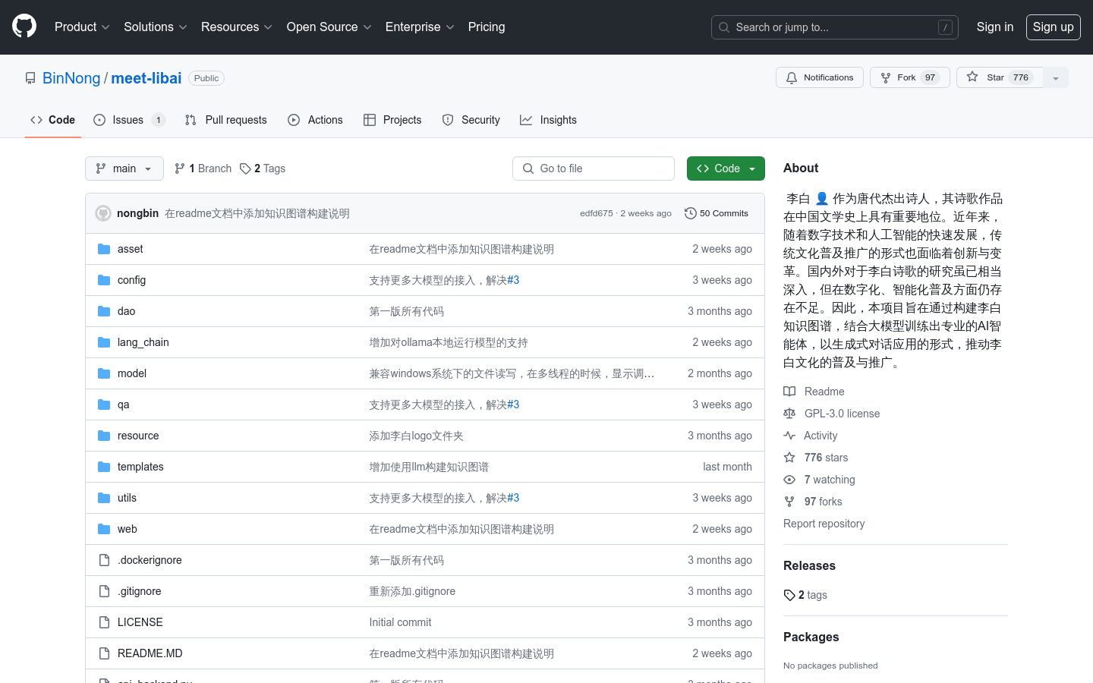Open BinNong owner profile link
The image size is (1093, 683).
(71, 78)
